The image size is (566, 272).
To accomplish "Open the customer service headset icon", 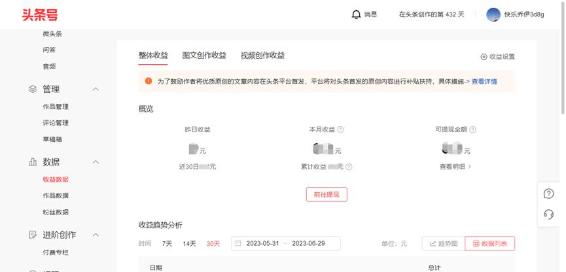I will 549,214.
